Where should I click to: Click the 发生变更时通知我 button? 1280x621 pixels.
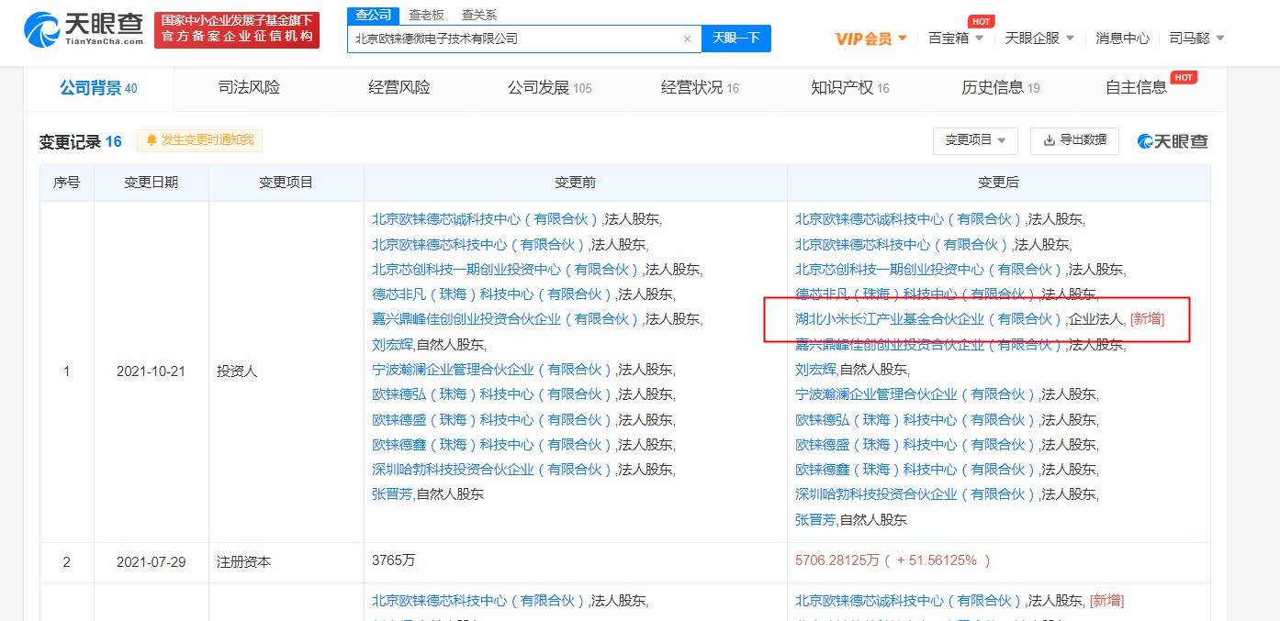pos(200,140)
